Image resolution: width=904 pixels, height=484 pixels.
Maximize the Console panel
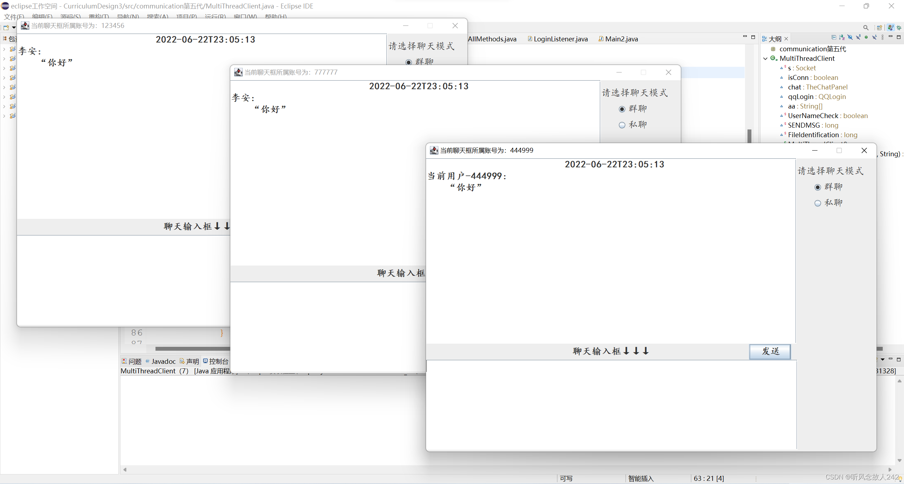coord(899,359)
